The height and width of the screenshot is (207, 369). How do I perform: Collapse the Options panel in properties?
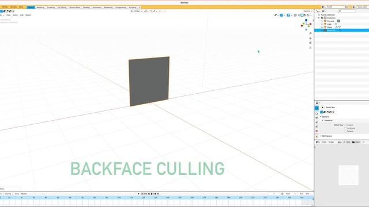pos(321,117)
